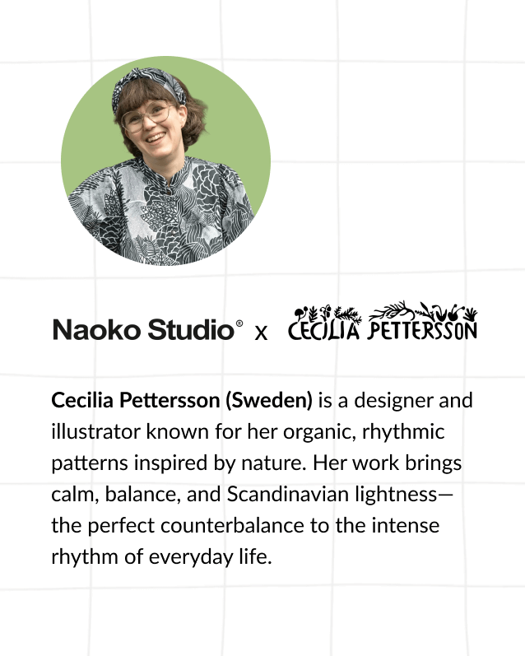Click the word "illustrator" in the description
The width and height of the screenshot is (525, 656).
click(91, 432)
